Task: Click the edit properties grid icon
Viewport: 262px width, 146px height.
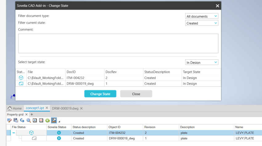Action: pos(9,120)
